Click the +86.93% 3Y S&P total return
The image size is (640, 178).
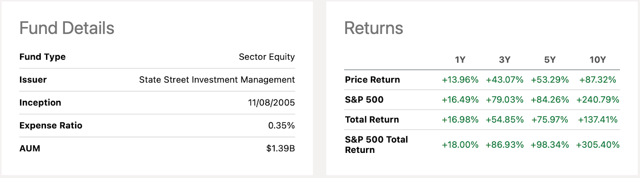[x=504, y=145]
